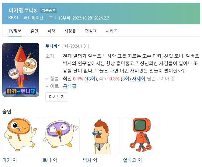Select the TV정보 tab
The image size is (202, 167).
click(15, 31)
